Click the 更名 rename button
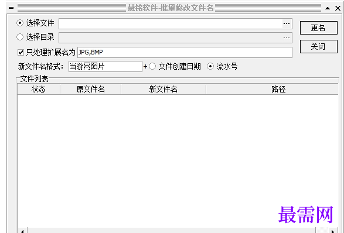The height and width of the screenshot is (233, 344). 318,28
